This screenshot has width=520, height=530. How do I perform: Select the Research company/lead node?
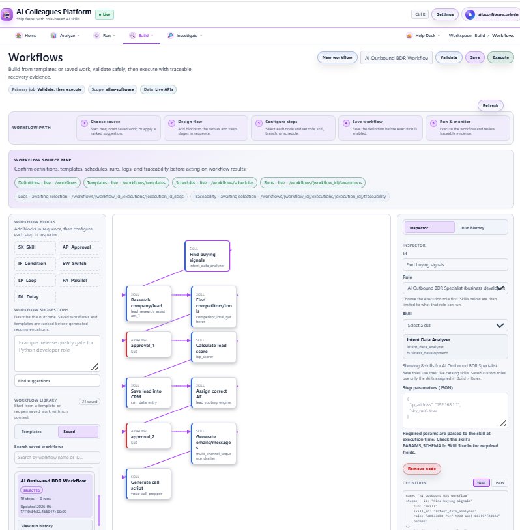point(149,303)
